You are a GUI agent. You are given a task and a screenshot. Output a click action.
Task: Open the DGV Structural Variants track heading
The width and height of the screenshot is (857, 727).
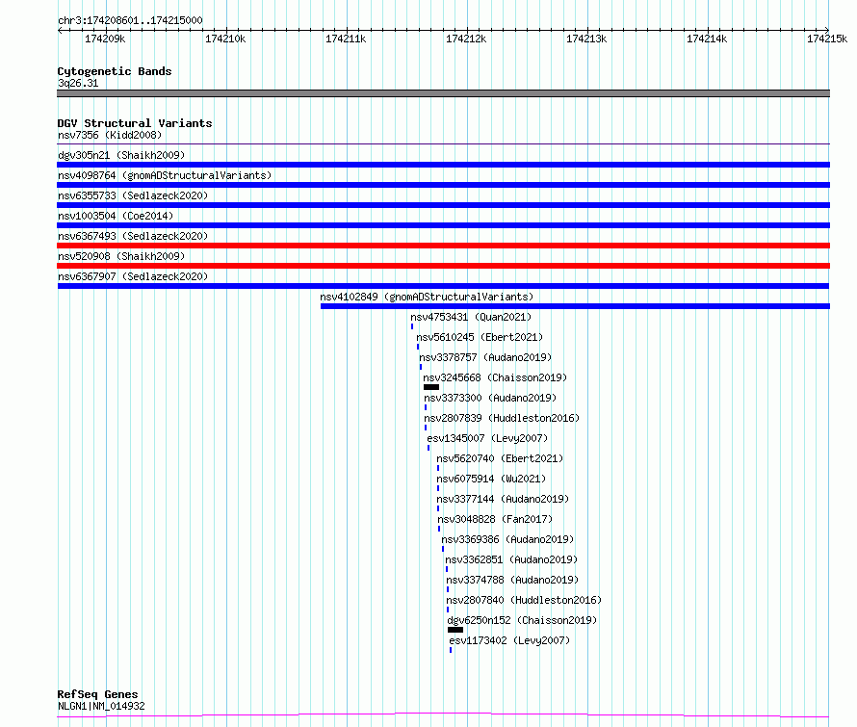click(135, 123)
